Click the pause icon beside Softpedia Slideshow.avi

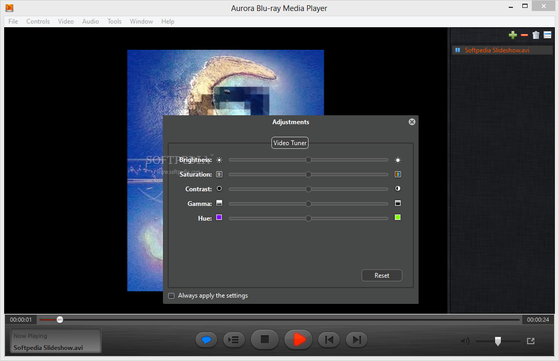458,50
